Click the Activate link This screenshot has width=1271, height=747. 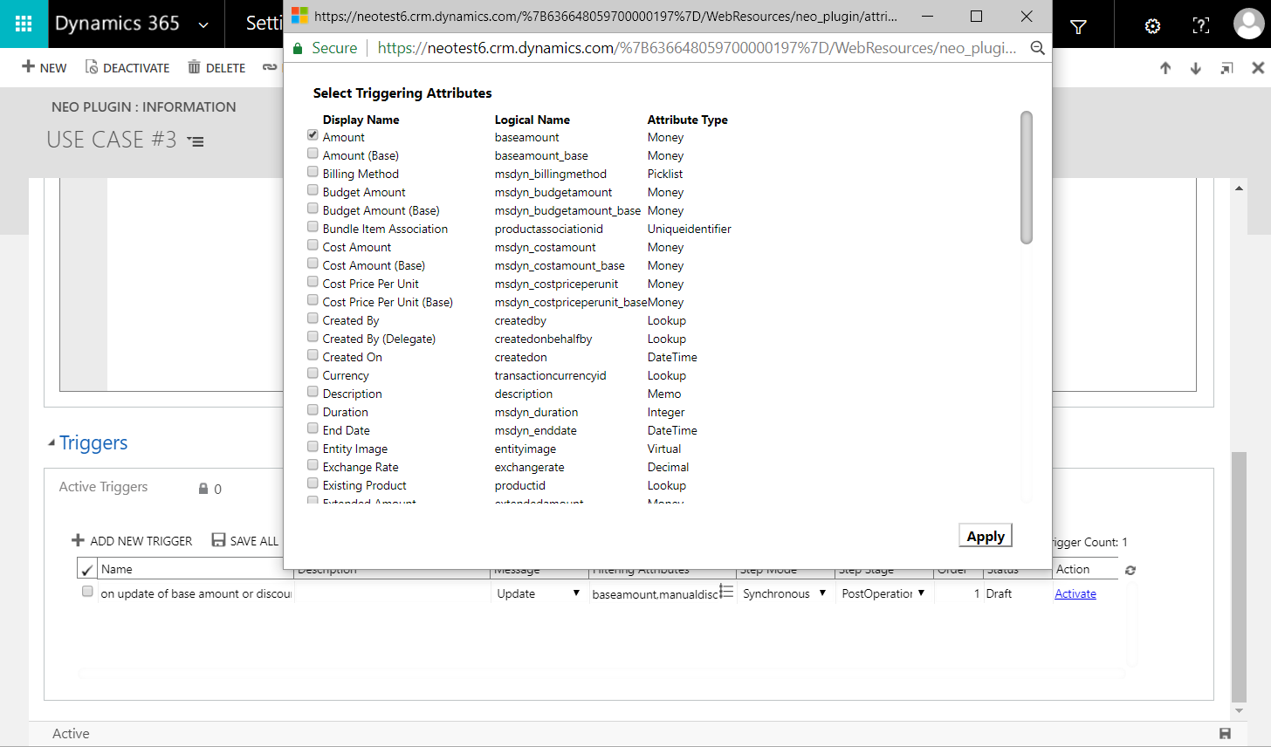tap(1075, 593)
